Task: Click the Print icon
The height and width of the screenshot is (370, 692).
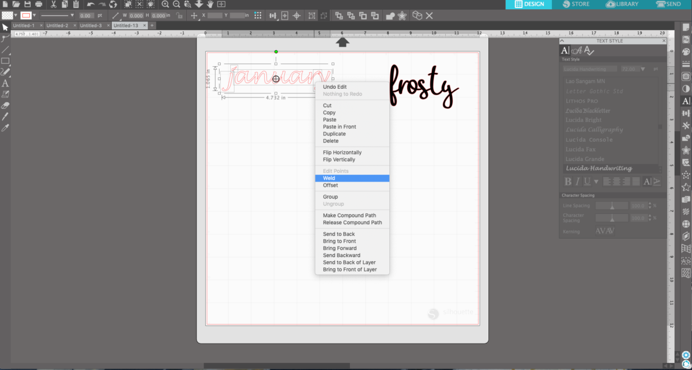Action: 39,4
